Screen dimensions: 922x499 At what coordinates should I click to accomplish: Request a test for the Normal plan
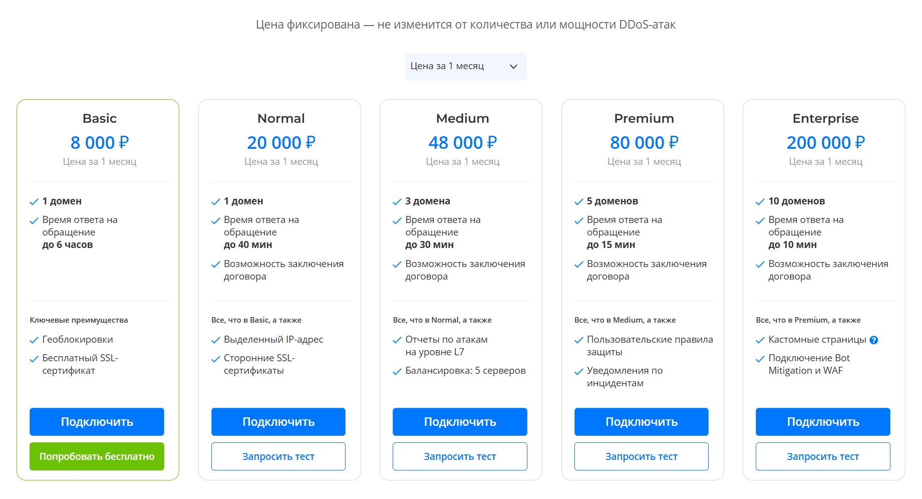[278, 456]
